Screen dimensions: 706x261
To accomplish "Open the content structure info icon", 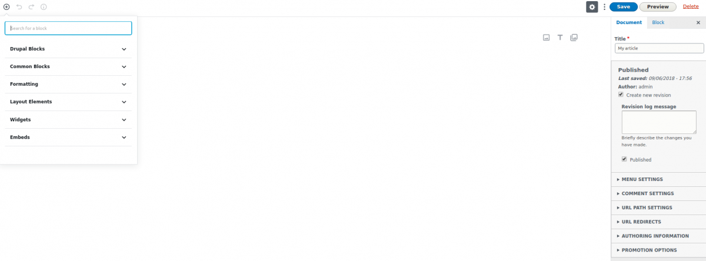I will click(44, 6).
